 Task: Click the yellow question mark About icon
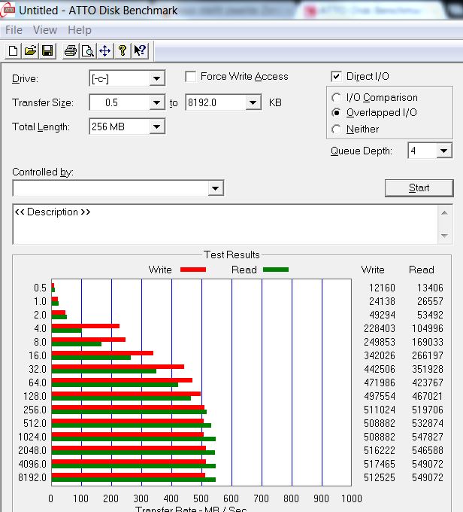pos(123,51)
